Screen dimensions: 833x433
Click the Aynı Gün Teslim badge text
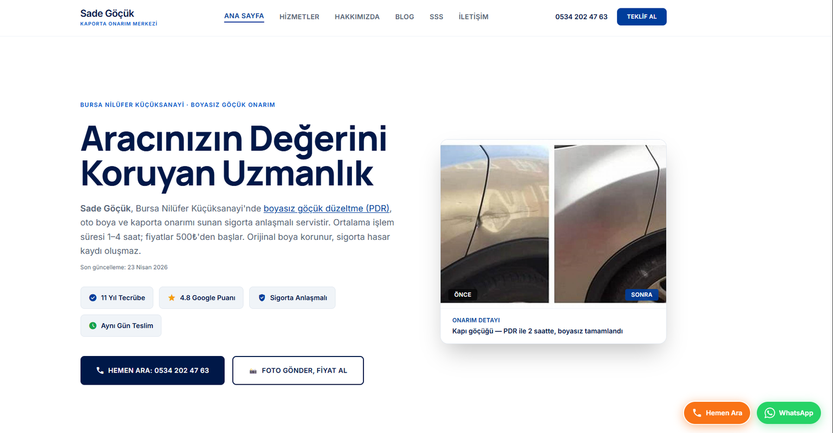pyautogui.click(x=127, y=326)
